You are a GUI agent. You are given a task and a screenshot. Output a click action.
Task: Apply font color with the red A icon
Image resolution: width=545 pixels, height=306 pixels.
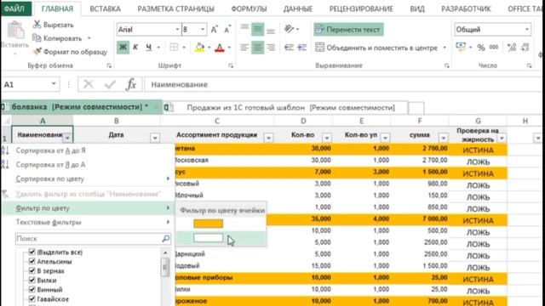[x=220, y=48]
